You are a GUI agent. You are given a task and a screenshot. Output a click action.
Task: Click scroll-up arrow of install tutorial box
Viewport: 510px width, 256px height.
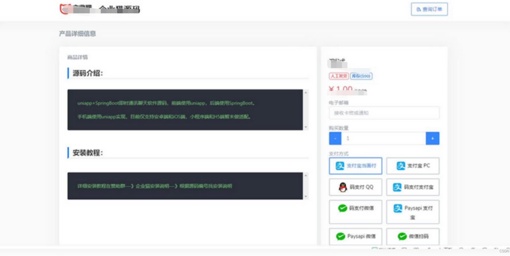pyautogui.click(x=306, y=175)
